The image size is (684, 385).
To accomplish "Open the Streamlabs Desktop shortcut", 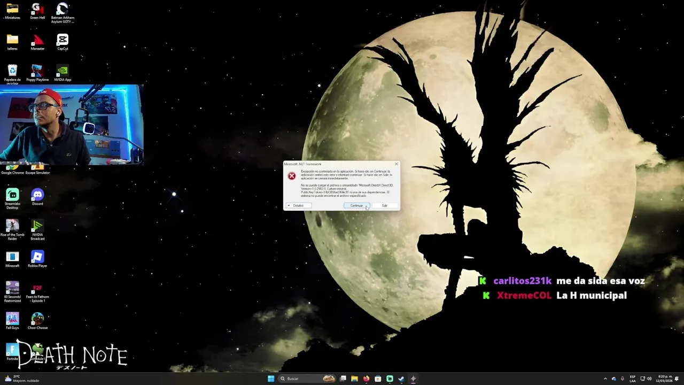I will click(12, 198).
